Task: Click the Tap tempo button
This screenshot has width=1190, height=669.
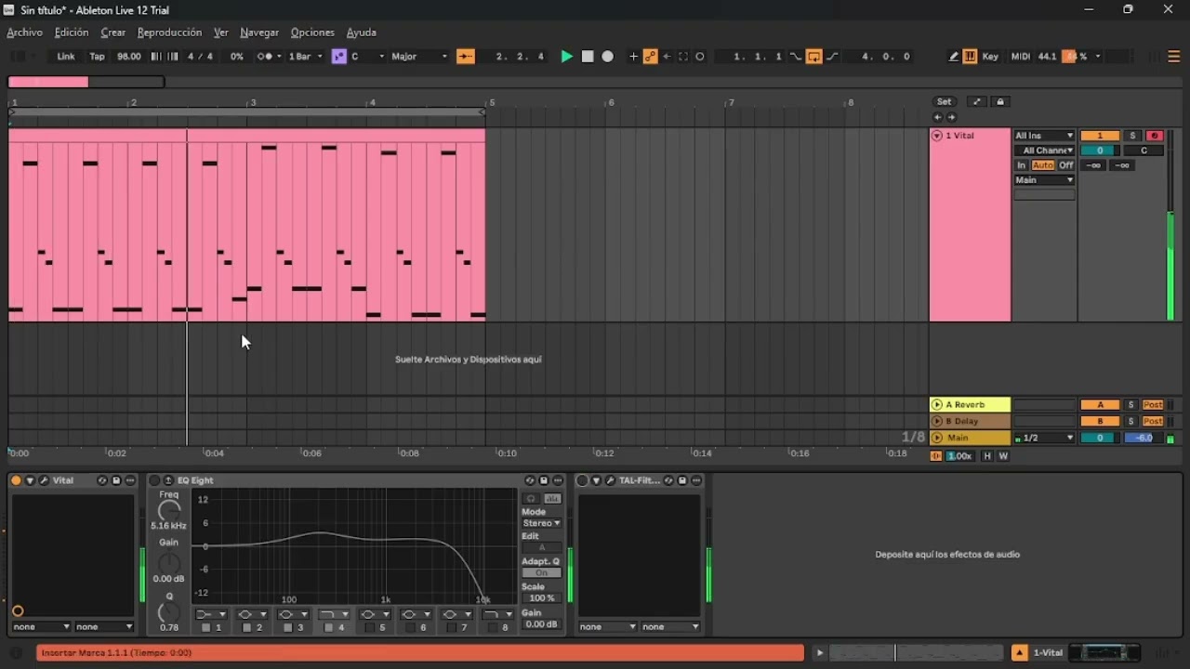Action: 97,57
